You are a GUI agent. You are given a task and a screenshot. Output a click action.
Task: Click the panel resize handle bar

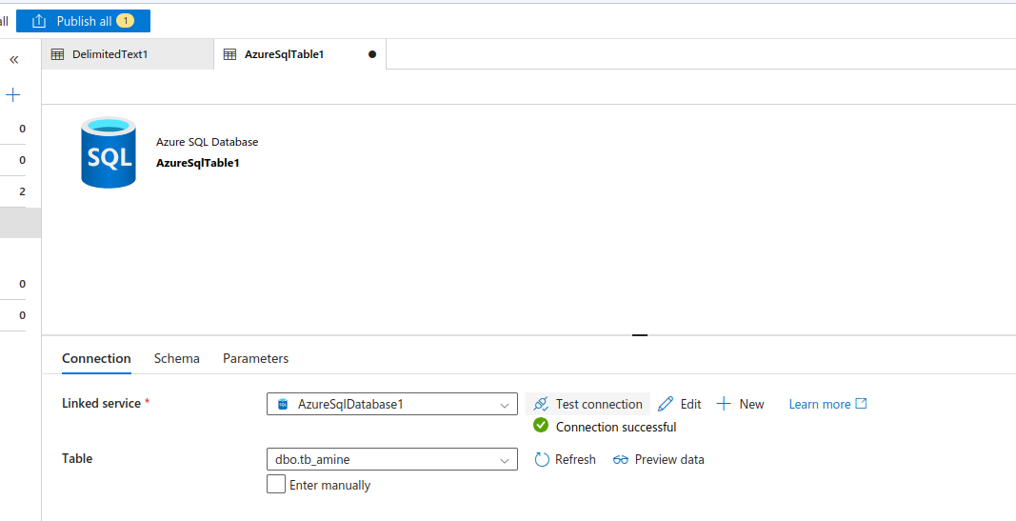pyautogui.click(x=640, y=335)
